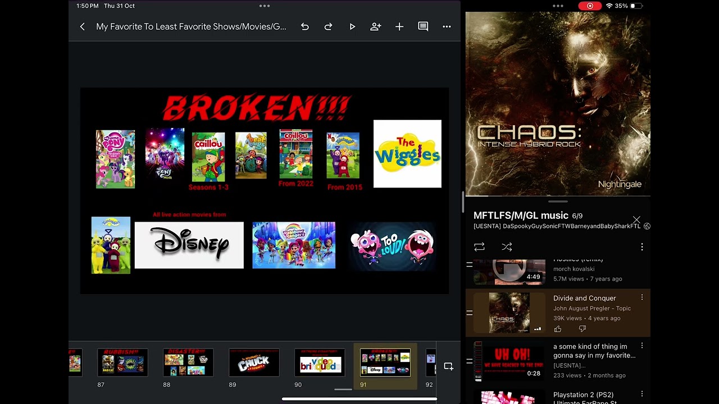719x404 pixels.
Task: Open the Slides more options menu
Action: (x=447, y=26)
